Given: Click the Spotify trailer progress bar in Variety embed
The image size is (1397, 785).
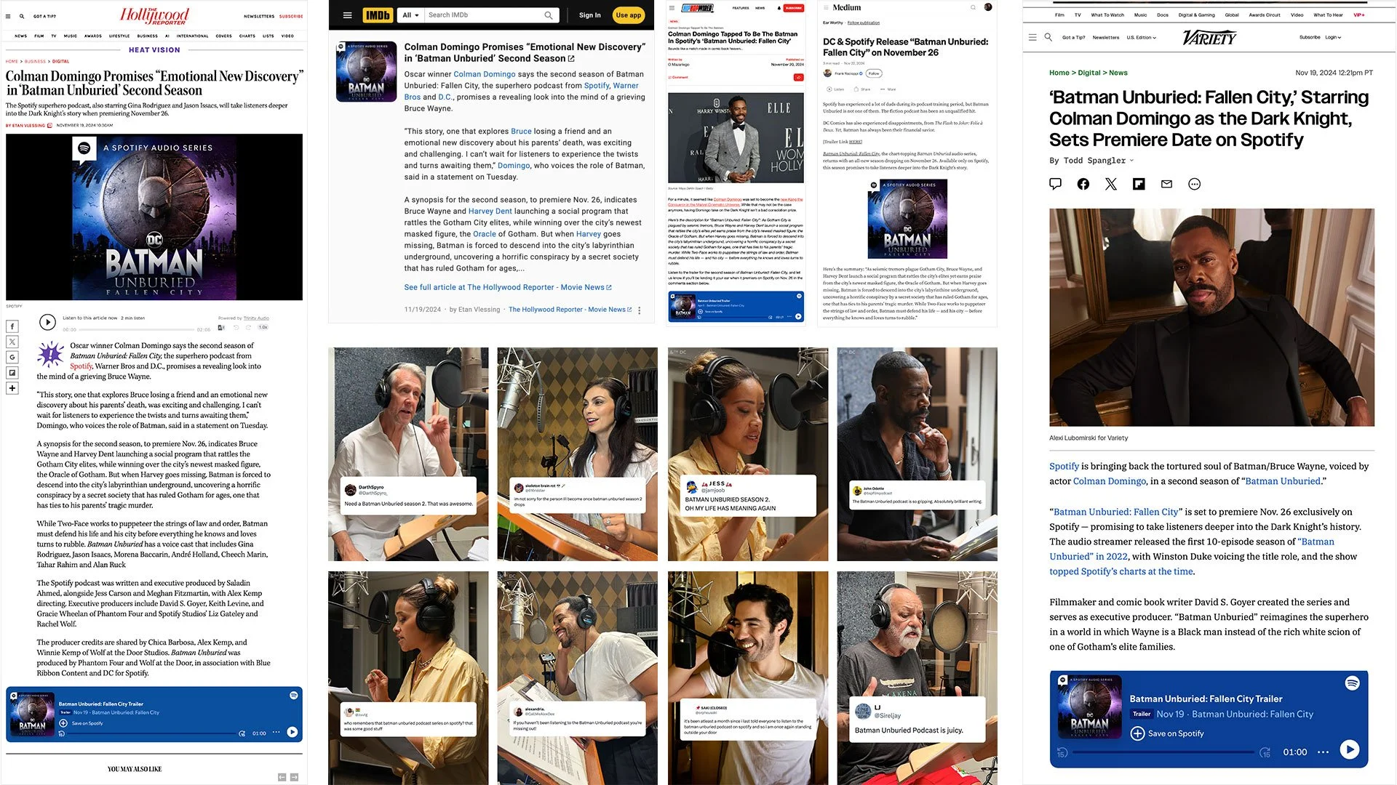Looking at the screenshot, I should coord(1164,752).
